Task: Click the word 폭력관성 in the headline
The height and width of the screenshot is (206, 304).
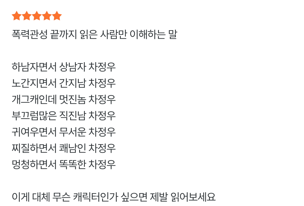Action: tap(29, 34)
